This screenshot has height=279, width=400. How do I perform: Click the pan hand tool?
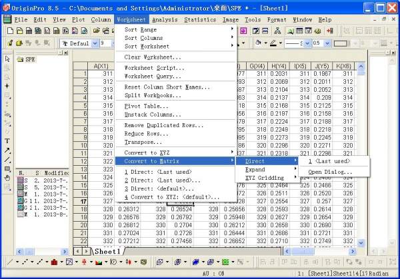pyautogui.click(x=7, y=178)
